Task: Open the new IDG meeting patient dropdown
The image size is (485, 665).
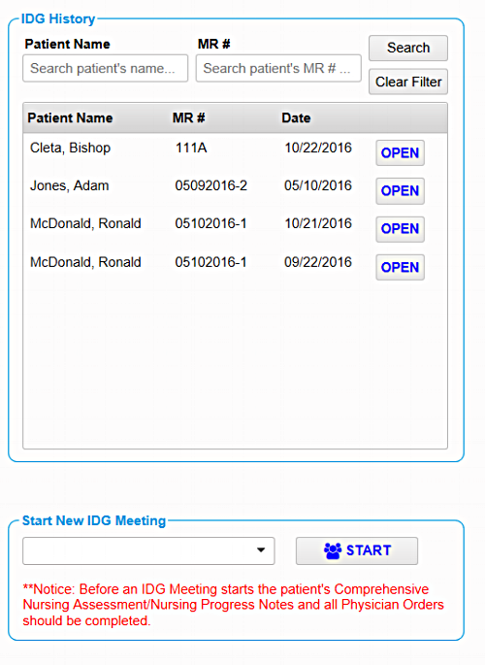Action: (x=148, y=550)
